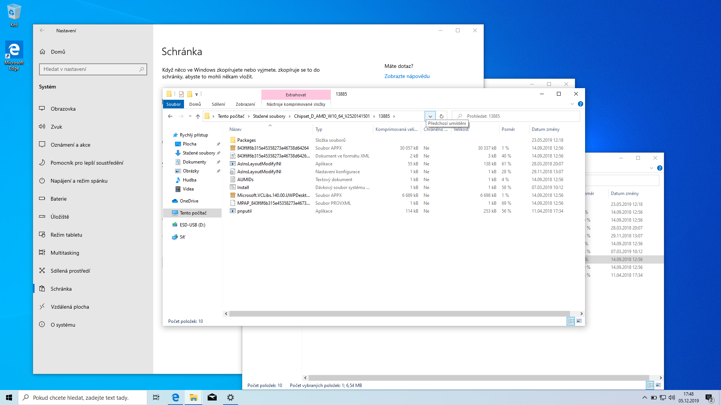Screen dimensions: 721x405
Task: Refresh the 13885 folder view
Action: (442, 116)
